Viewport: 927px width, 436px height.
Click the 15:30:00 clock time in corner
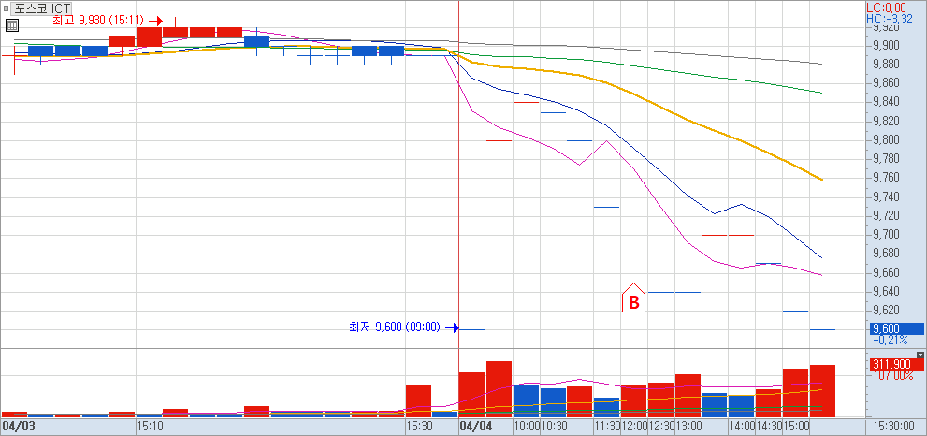(x=892, y=426)
